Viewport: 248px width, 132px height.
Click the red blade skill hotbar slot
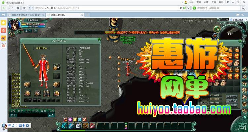click(x=92, y=126)
